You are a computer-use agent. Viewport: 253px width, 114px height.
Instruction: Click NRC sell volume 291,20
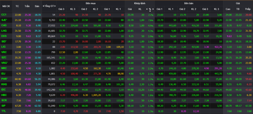[x=218, y=68]
